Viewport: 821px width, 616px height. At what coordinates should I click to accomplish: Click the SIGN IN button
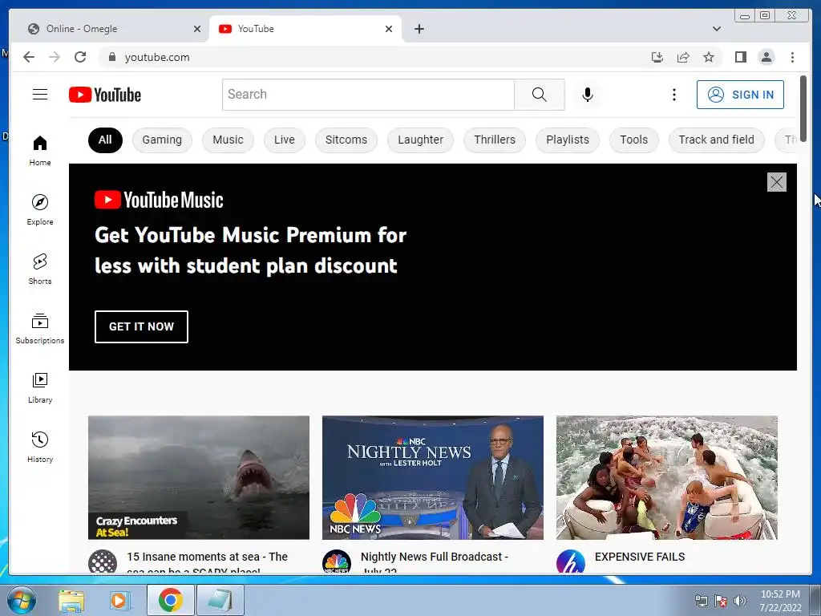[x=740, y=95]
